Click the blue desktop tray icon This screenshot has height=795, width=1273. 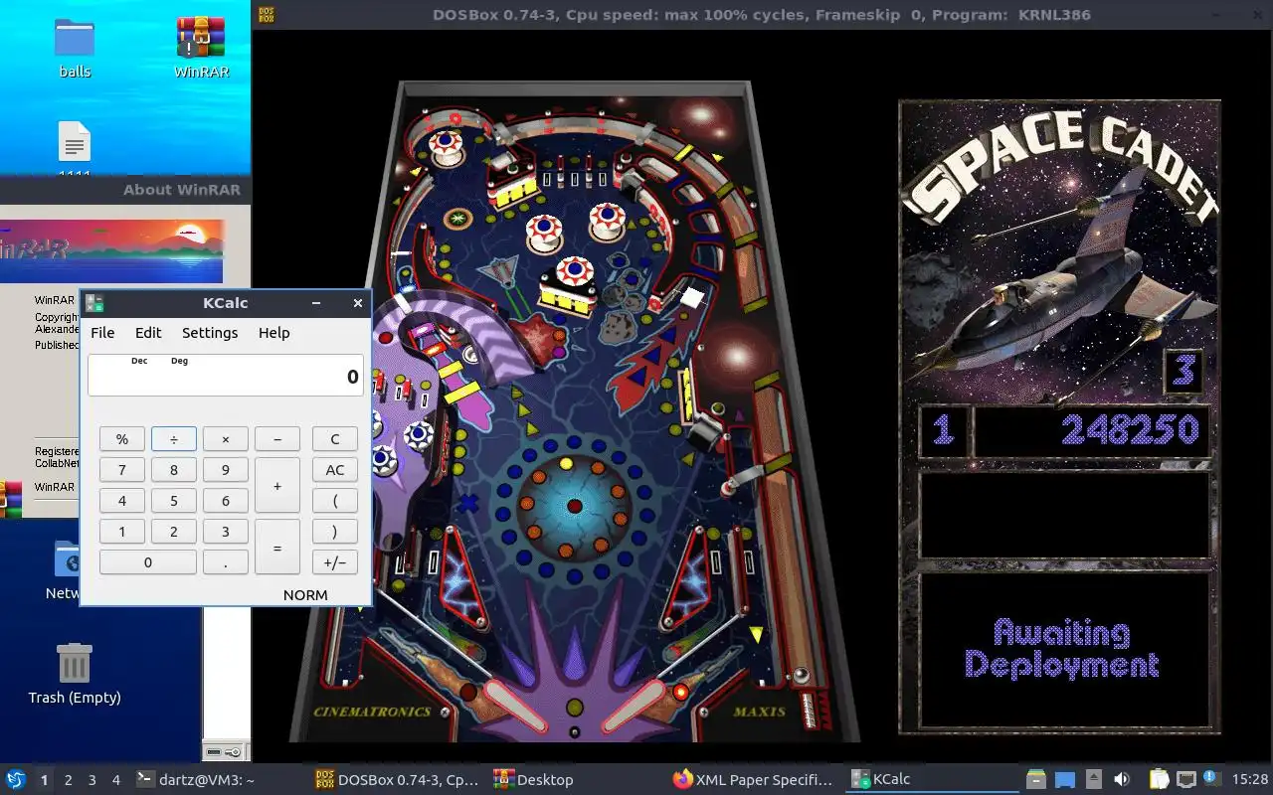1065,779
